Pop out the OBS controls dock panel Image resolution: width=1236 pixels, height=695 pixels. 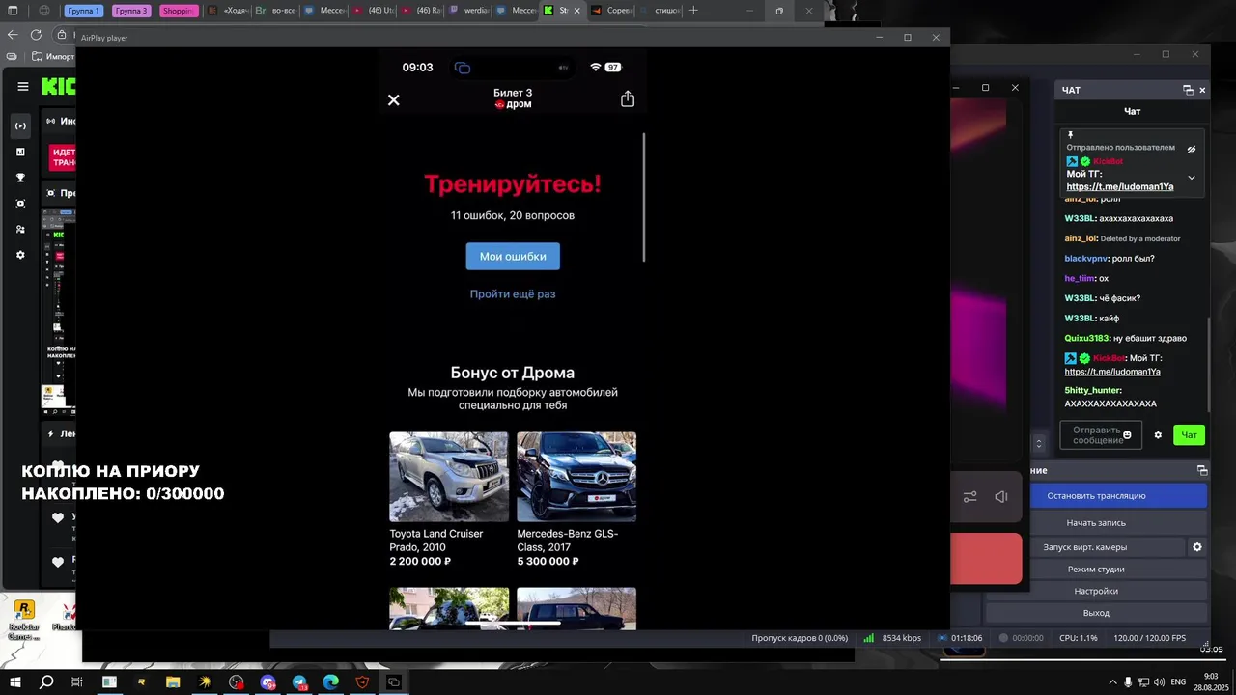(1202, 470)
